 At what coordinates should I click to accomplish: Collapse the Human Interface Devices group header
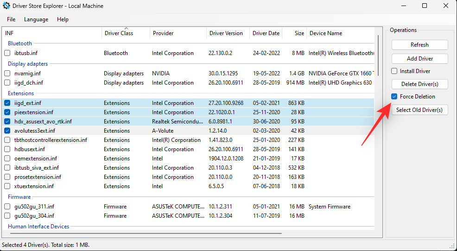[38, 227]
